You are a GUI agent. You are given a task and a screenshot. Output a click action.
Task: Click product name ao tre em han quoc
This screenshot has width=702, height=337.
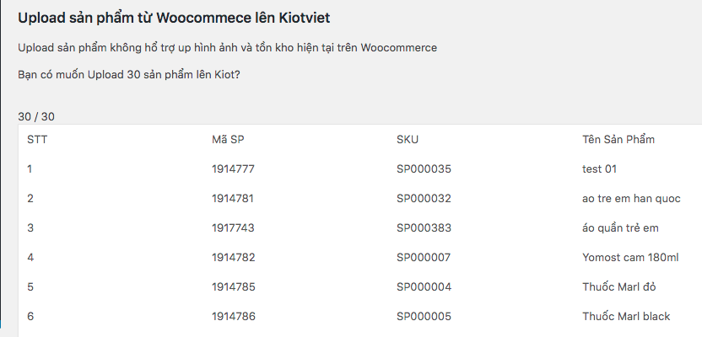(631, 199)
